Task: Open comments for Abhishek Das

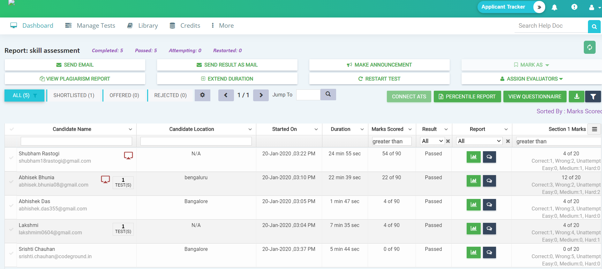Action: tap(489, 205)
